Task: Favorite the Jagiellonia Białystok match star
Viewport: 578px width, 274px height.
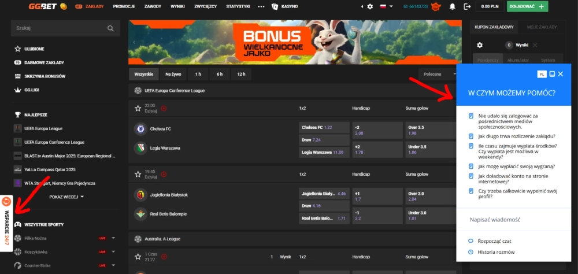Action: pos(138,174)
